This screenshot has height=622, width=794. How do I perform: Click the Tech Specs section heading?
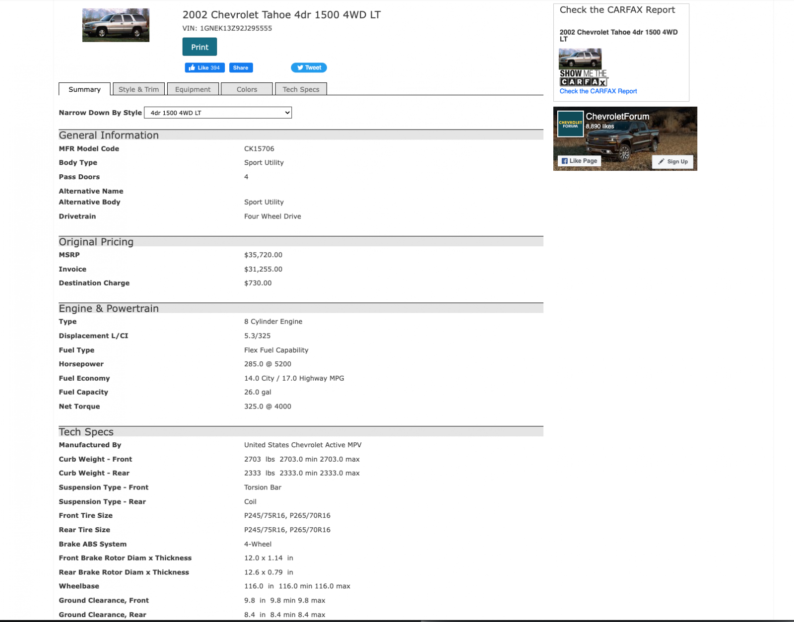pos(86,432)
